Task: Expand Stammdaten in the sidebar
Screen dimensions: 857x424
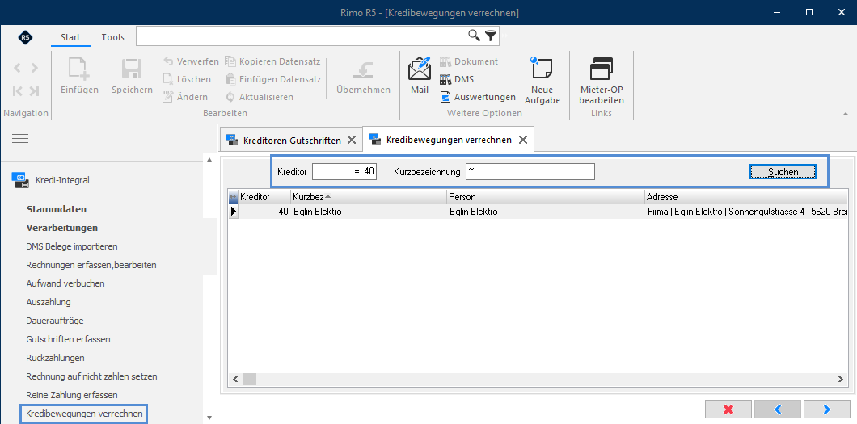Action: [x=57, y=209]
